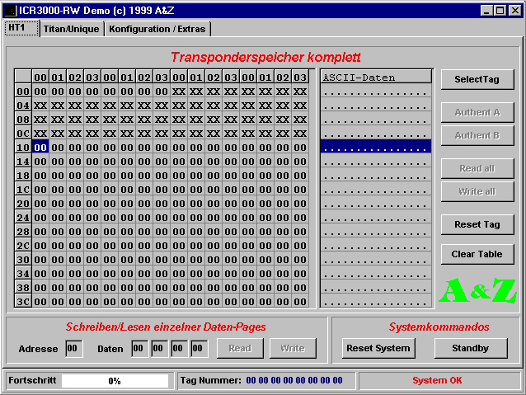Close the ICR3000-RW Demo window
The height and width of the screenshot is (395, 526).
pos(515,11)
